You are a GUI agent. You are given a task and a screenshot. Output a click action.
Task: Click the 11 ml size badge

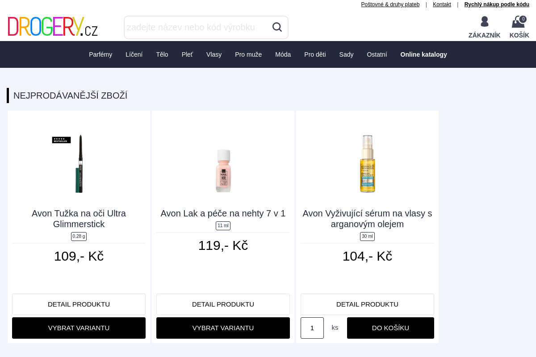pos(223,226)
